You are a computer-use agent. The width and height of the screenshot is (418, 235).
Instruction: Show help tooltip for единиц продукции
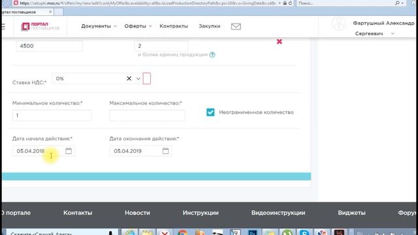[x=212, y=55]
